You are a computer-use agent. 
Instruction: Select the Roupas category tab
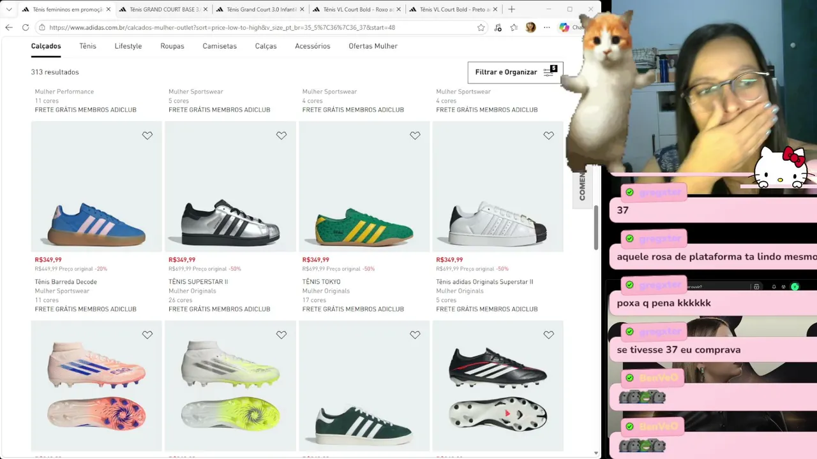click(x=172, y=46)
